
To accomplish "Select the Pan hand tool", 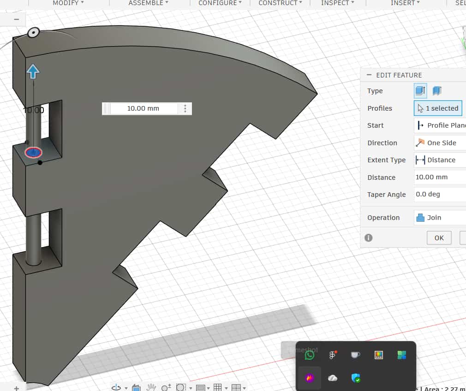I will (151, 387).
